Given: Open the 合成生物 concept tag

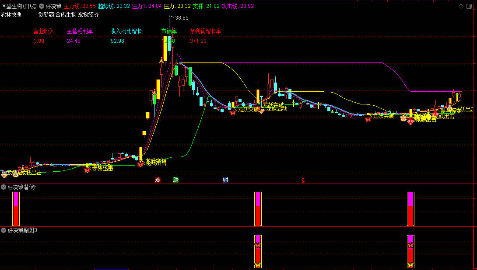Looking at the screenshot, I should [x=66, y=14].
